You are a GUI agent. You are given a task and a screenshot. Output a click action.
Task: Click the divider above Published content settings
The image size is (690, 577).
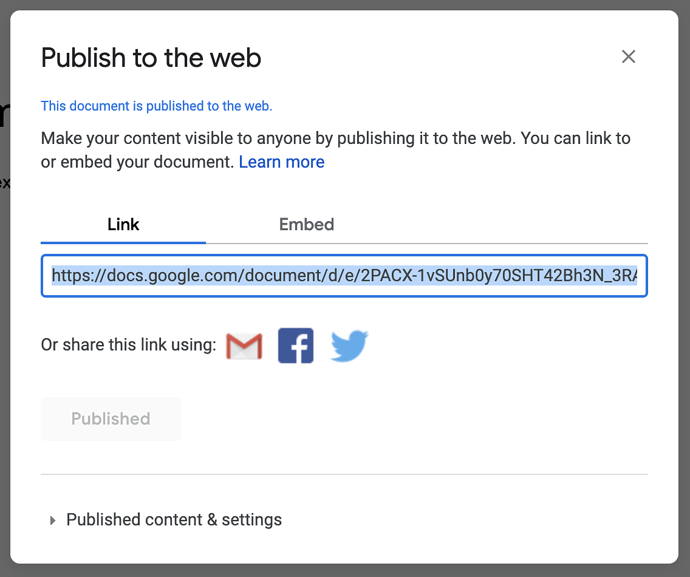click(x=344, y=474)
